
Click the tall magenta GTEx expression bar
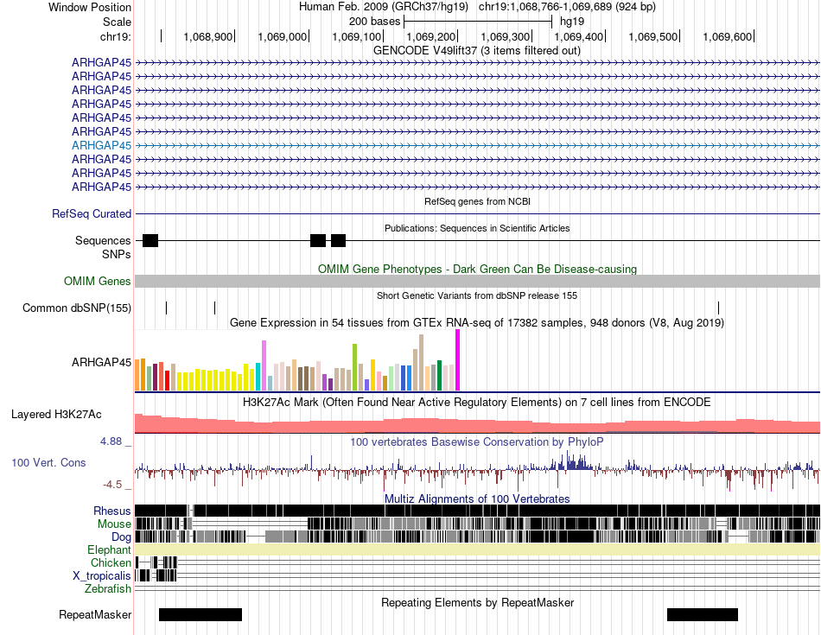(x=458, y=360)
